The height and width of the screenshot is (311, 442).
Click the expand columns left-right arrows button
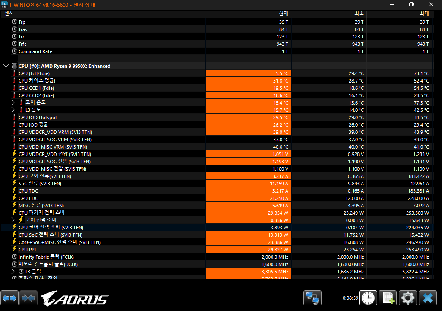pos(9,298)
